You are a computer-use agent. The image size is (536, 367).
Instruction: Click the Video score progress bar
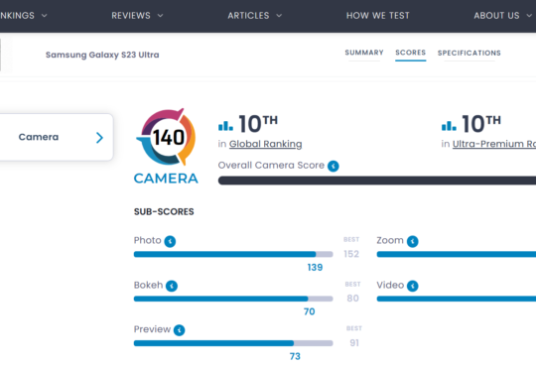pos(457,299)
